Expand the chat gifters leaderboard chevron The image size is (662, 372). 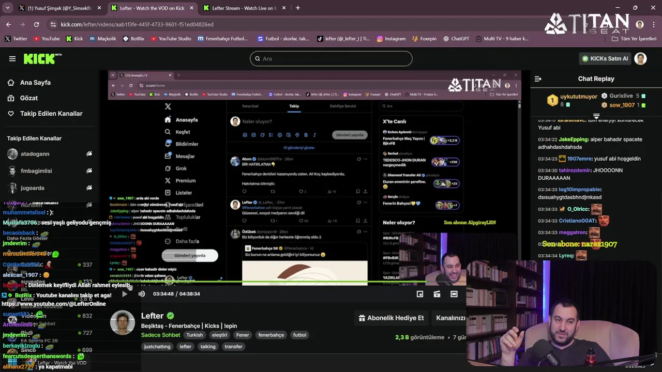596,116
